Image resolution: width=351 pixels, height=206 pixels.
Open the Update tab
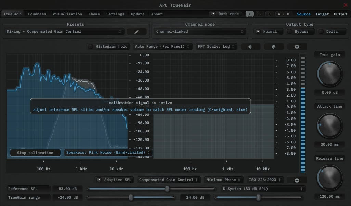pyautogui.click(x=138, y=14)
